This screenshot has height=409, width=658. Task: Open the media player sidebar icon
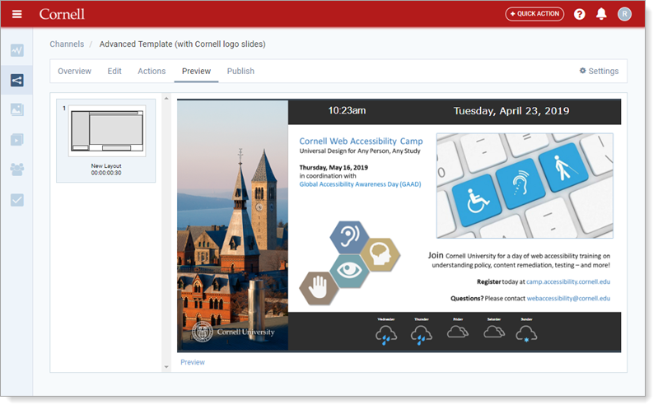pos(16,140)
